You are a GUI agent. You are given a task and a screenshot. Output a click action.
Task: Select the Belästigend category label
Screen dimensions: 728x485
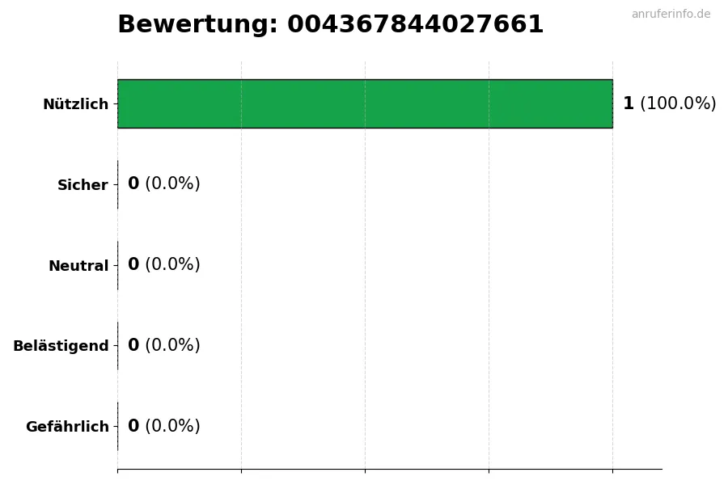(x=61, y=346)
